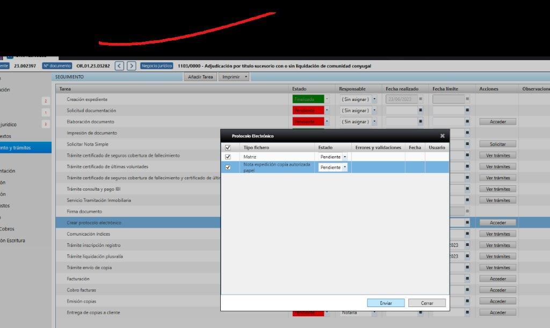Go to next document with right arrow
The image size is (550, 328).
click(x=131, y=66)
